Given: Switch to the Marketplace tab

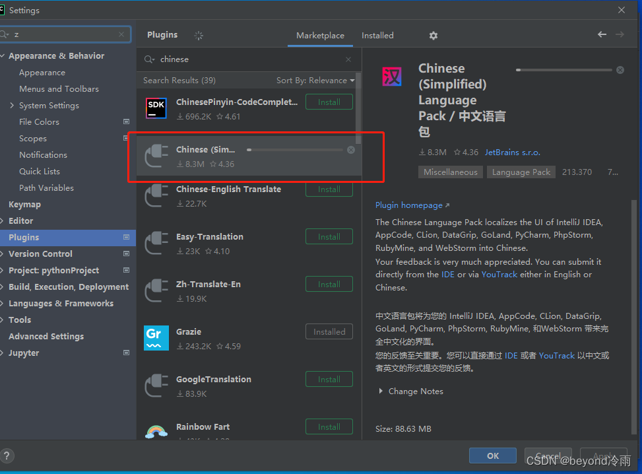Looking at the screenshot, I should coord(320,36).
